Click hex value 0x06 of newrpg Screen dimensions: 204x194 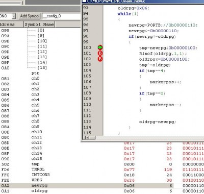[129, 186]
